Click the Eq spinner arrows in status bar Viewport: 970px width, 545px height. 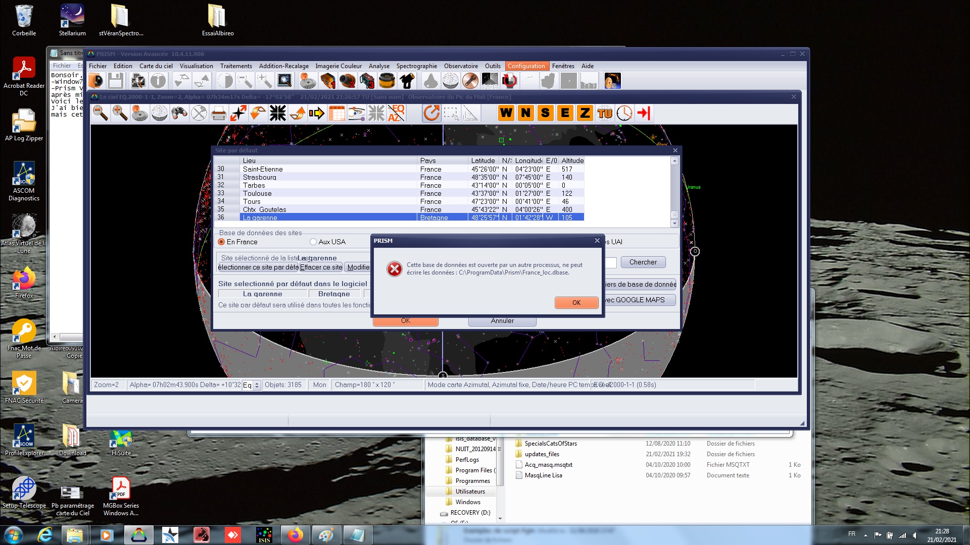(257, 386)
